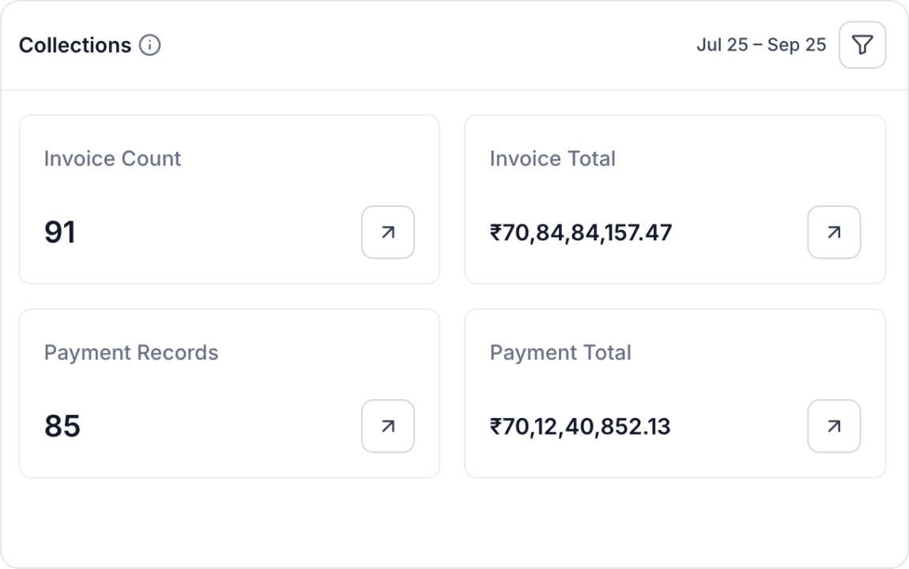Viewport: 909px width, 569px height.
Task: Click the Payment Total card
Action: click(676, 393)
